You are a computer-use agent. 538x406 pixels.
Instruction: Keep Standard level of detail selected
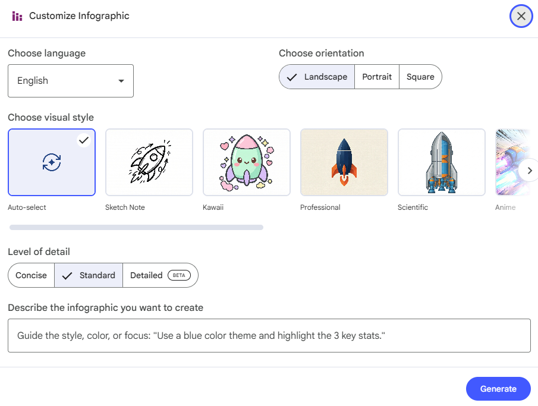pos(88,275)
